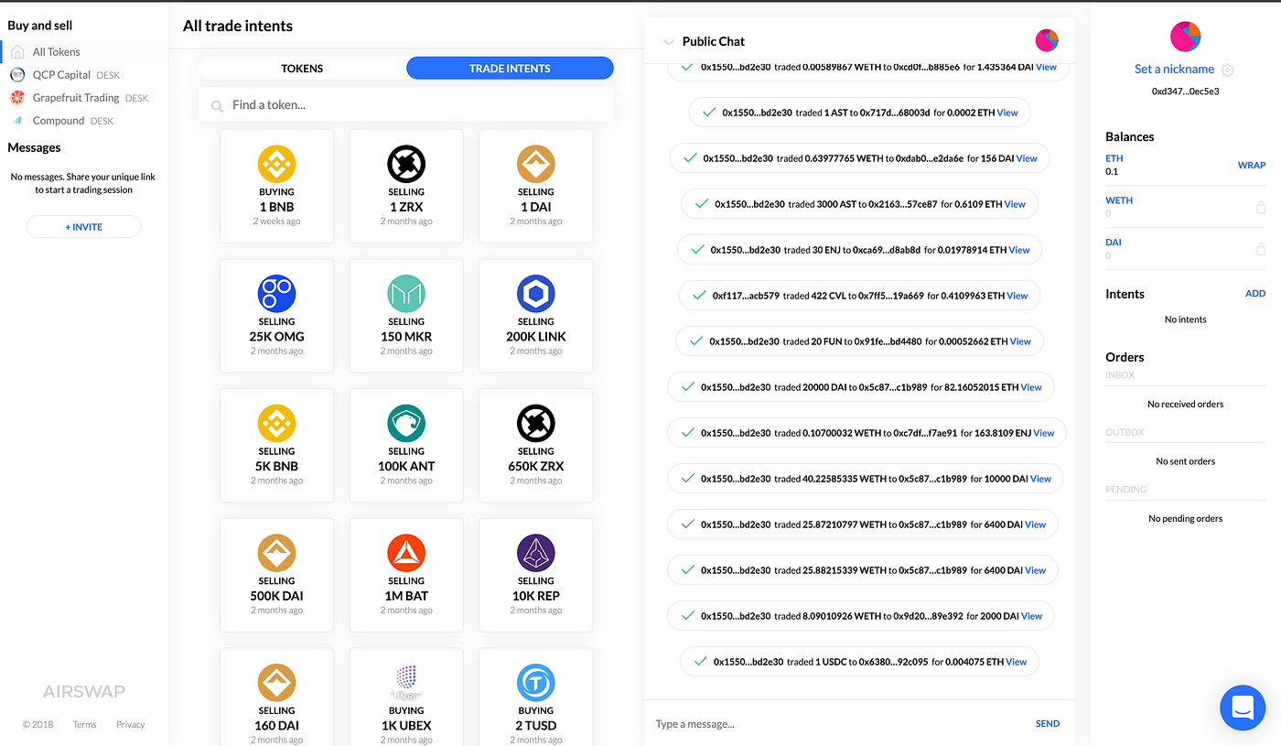Screen dimensions: 1281x746
Task: Select the TRADE INTENTS tab
Action: pyautogui.click(x=510, y=68)
